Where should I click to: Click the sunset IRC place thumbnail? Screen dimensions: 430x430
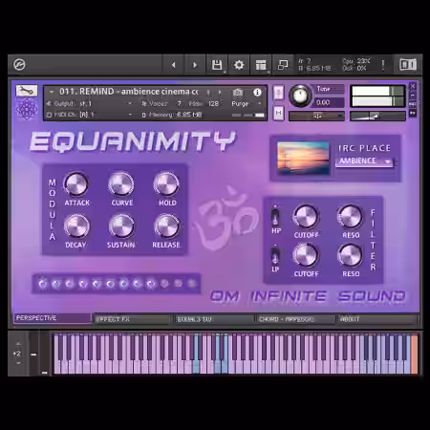click(x=303, y=158)
